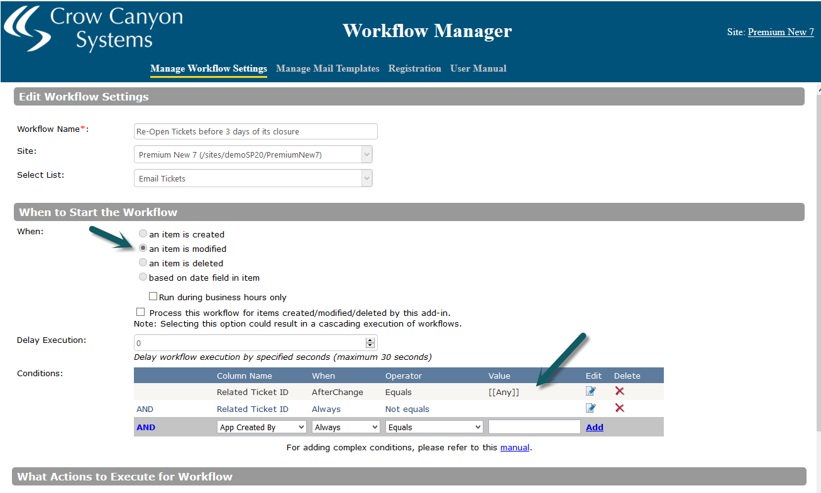Viewport: 821px width, 493px height.
Task: Click the Operator table header
Action: [x=404, y=376]
